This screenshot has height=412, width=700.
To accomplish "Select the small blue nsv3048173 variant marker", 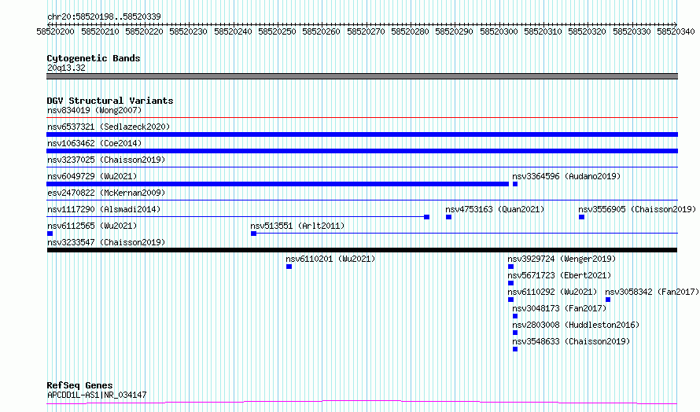I will pyautogui.click(x=515, y=316).
